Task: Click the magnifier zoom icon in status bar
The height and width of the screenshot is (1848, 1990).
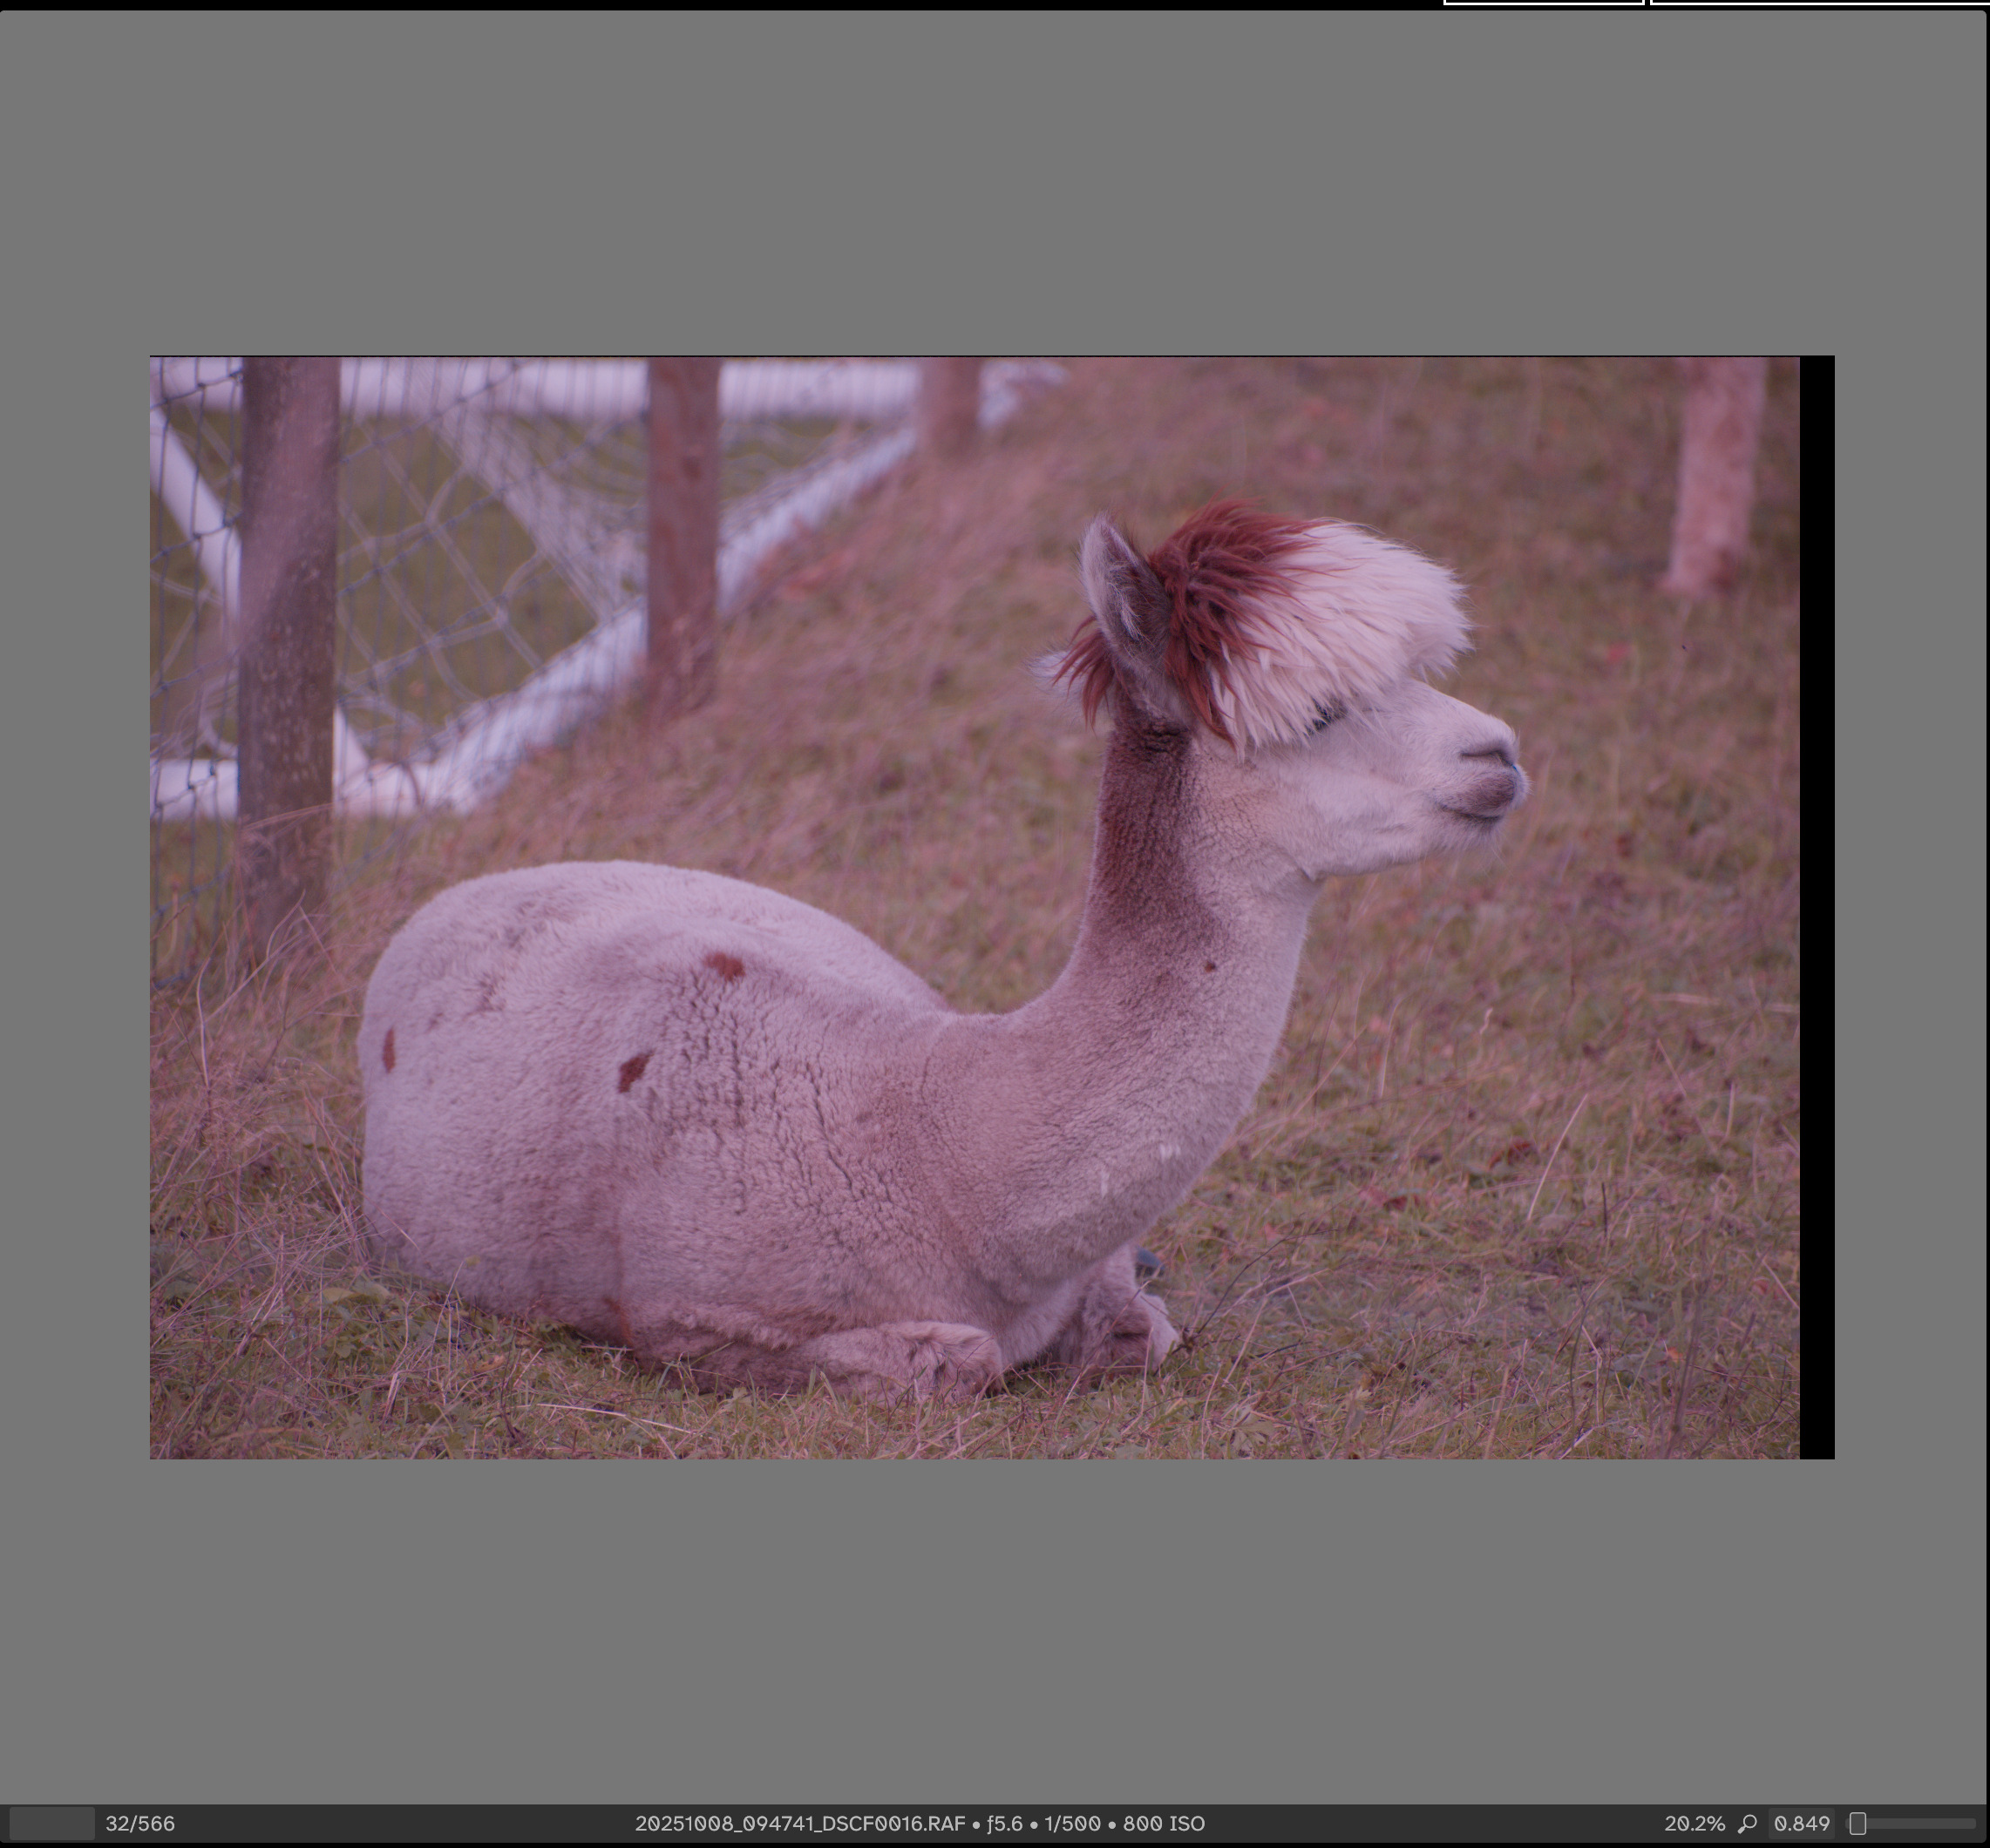Action: [x=1747, y=1823]
